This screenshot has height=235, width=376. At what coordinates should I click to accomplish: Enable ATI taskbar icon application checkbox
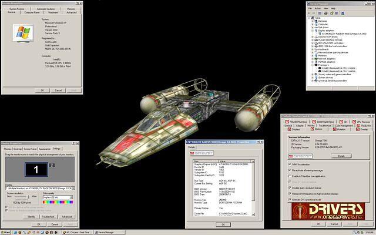coord(288,176)
